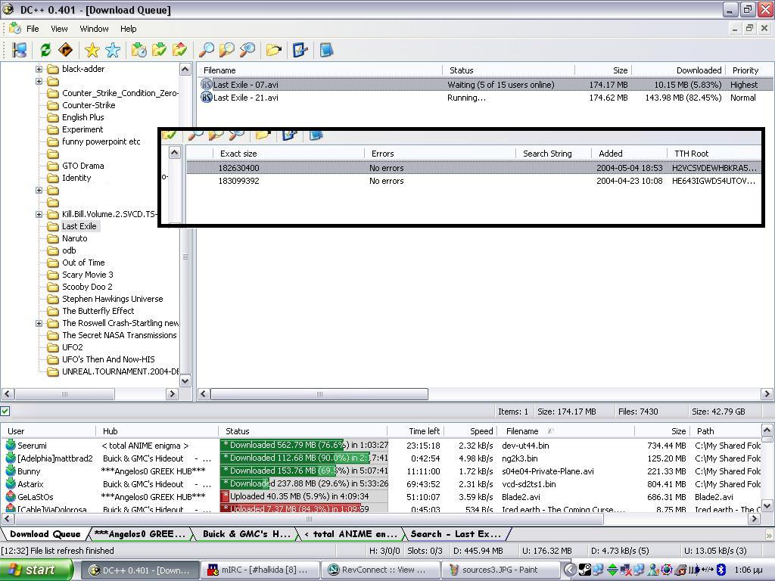This screenshot has width=775, height=581.
Task: Click the Steam icon in system tray
Action: point(585,570)
